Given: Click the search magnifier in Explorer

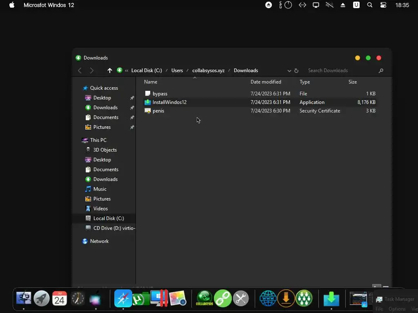Looking at the screenshot, I should 381,71.
